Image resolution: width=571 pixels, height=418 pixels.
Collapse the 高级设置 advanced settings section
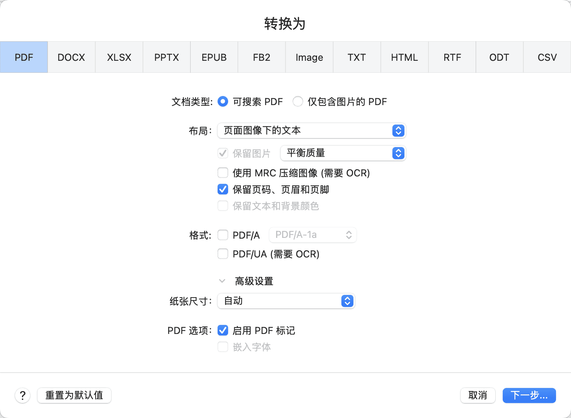click(x=221, y=281)
